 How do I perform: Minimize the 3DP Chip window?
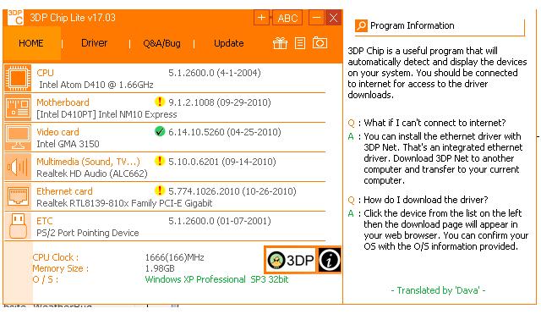(316, 18)
